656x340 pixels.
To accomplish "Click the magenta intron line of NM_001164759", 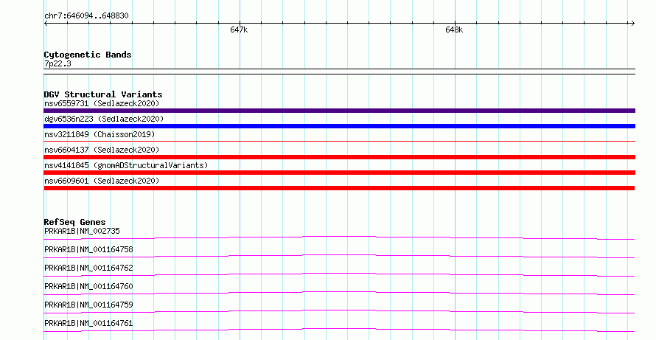I will click(x=339, y=311).
